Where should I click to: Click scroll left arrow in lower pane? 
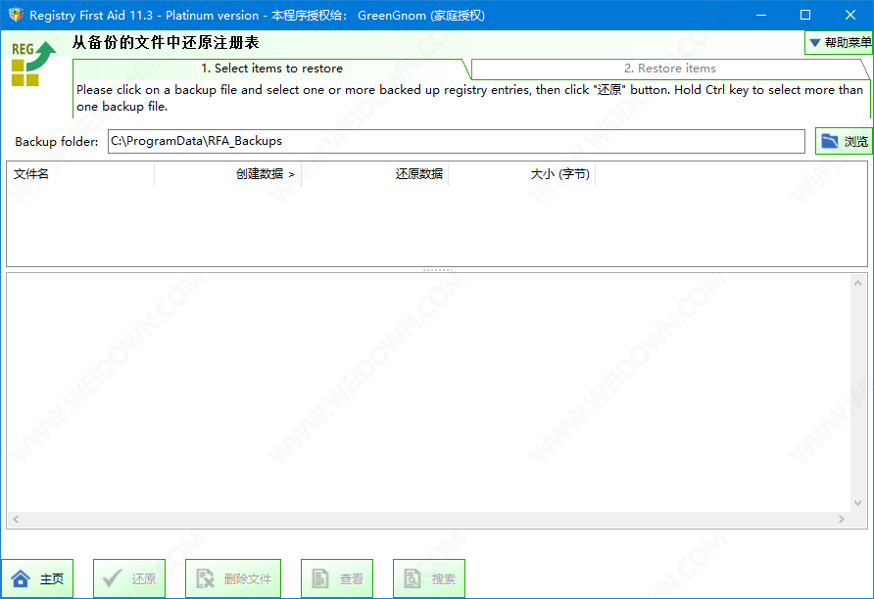16,520
